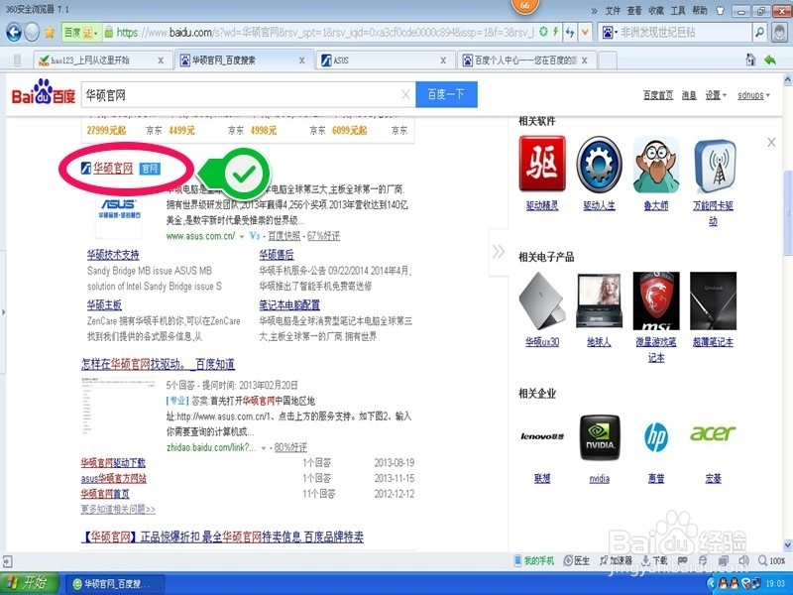Image resolution: width=793 pixels, height=595 pixels.
Task: Open 医生 tool in the status bar
Action: (577, 560)
